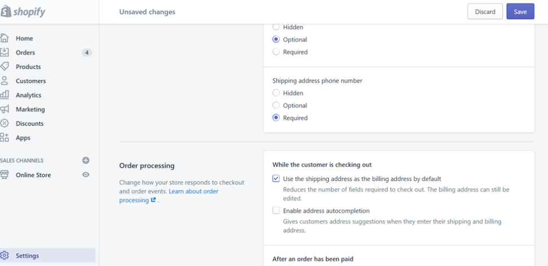Click the Customers person icon
Image resolution: width=548 pixels, height=266 pixels.
(x=5, y=80)
